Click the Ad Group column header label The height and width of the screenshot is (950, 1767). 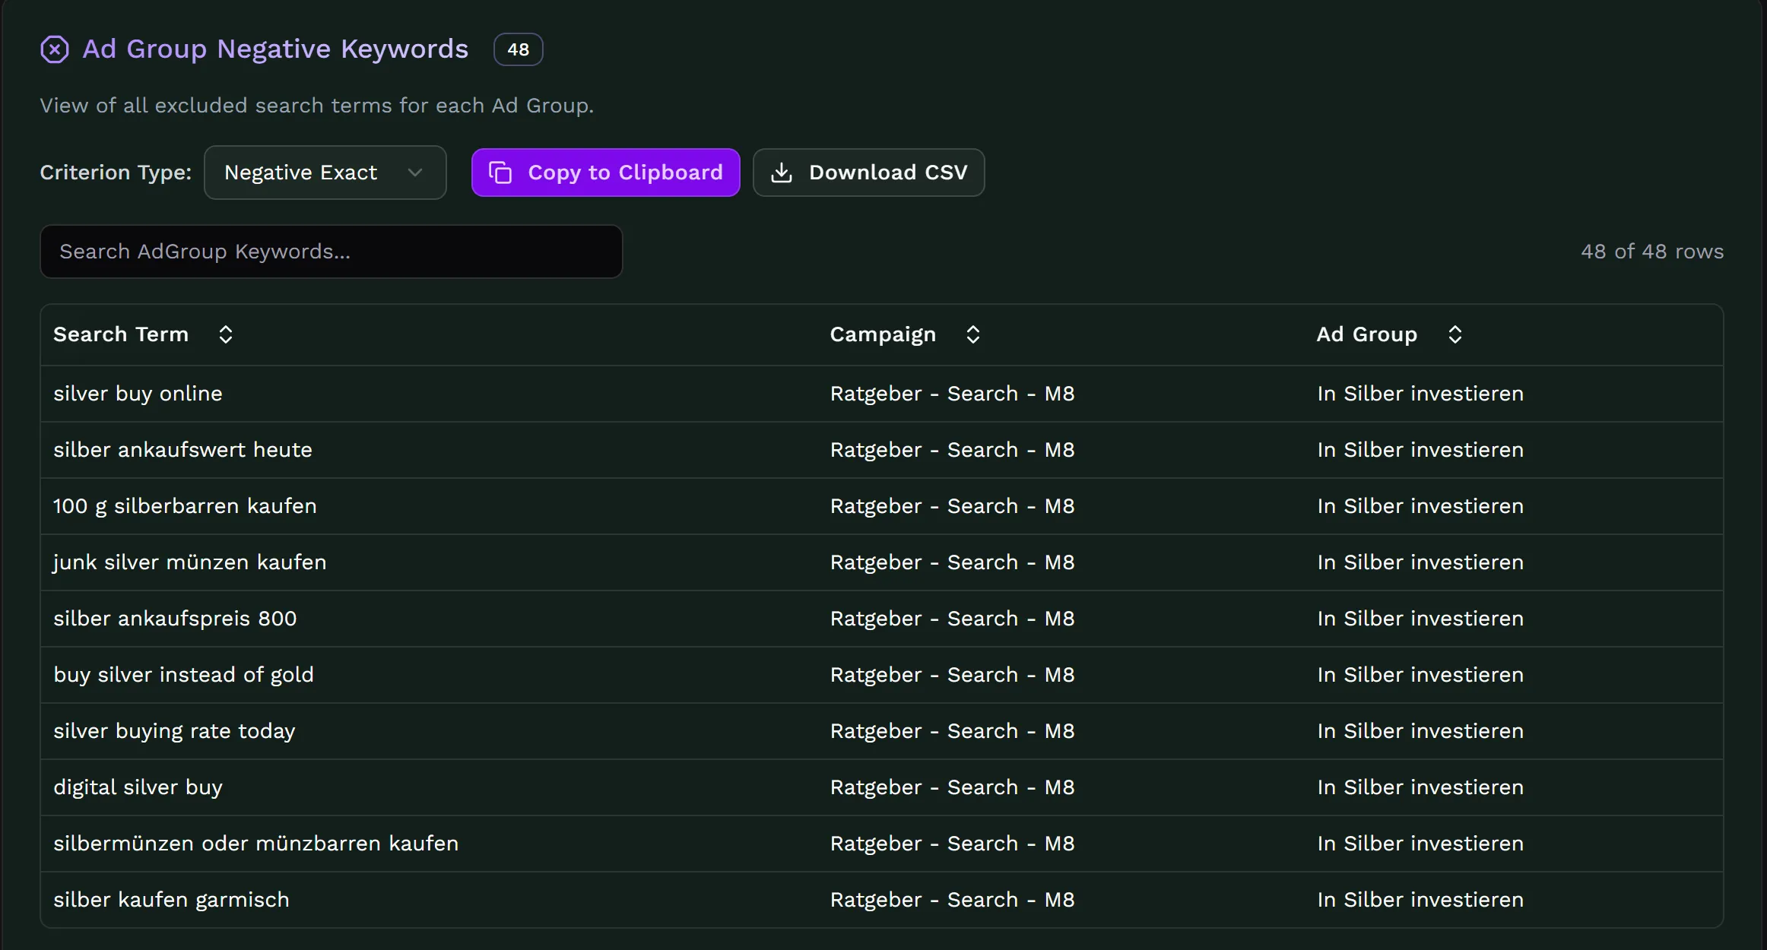click(1366, 334)
